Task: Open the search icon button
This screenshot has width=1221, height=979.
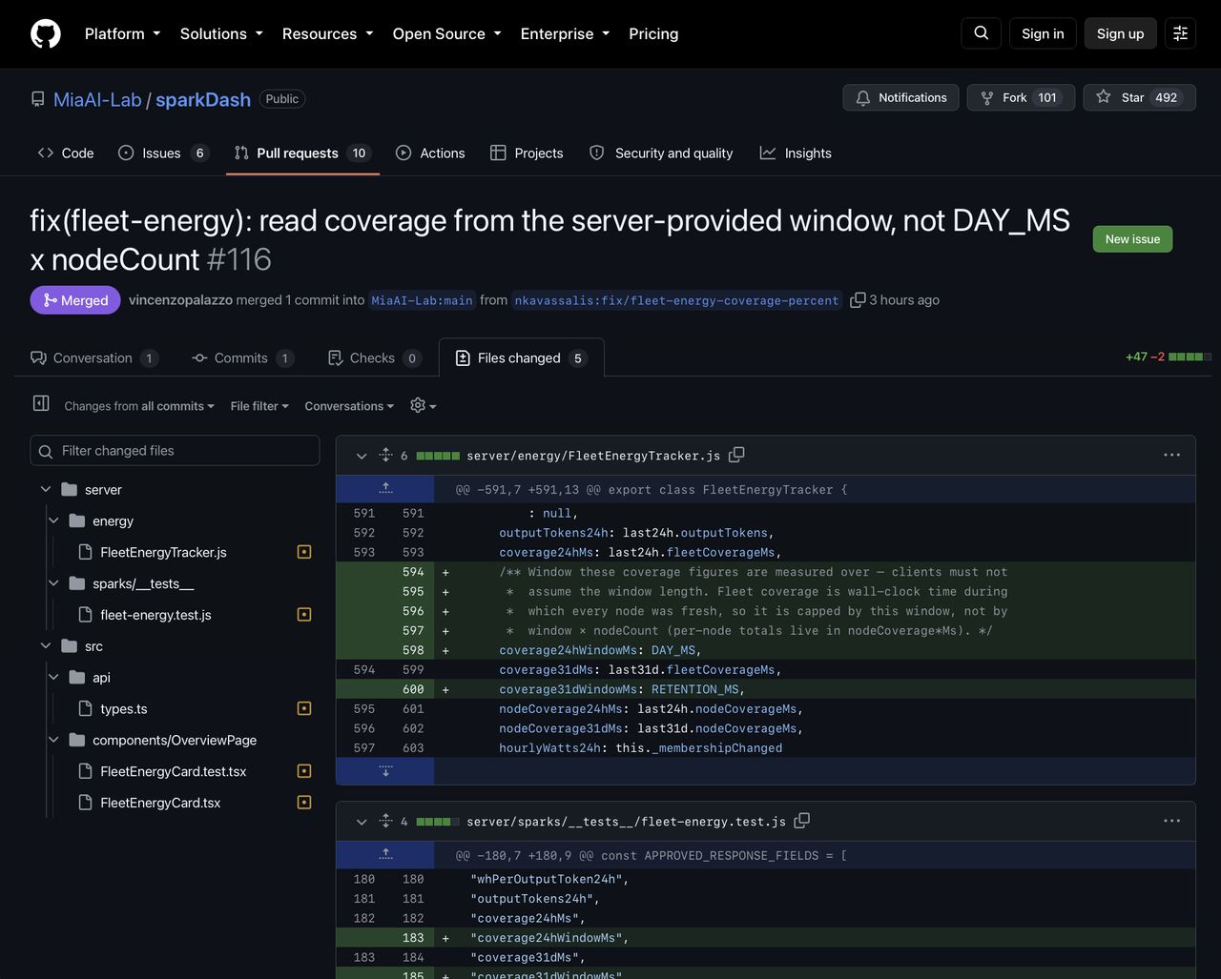Action: coord(982,33)
